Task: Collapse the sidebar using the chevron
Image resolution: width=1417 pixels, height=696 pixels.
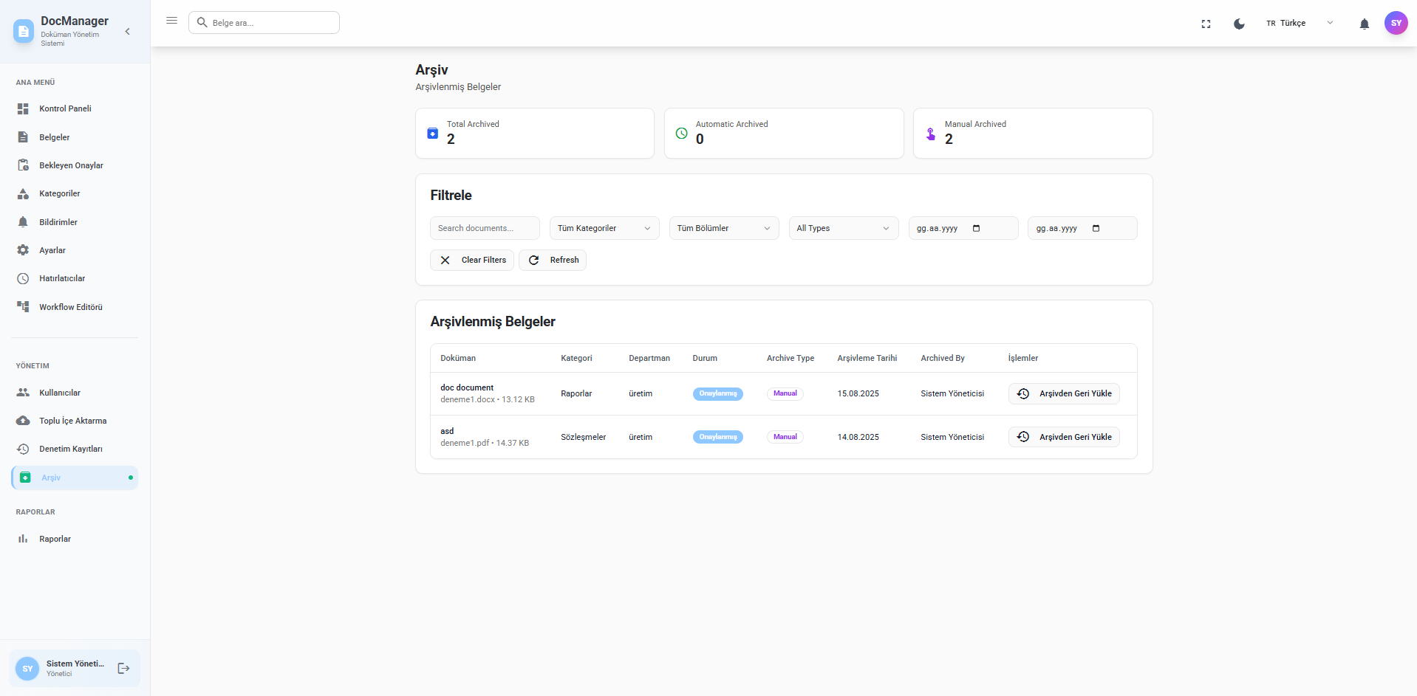Action: click(128, 31)
